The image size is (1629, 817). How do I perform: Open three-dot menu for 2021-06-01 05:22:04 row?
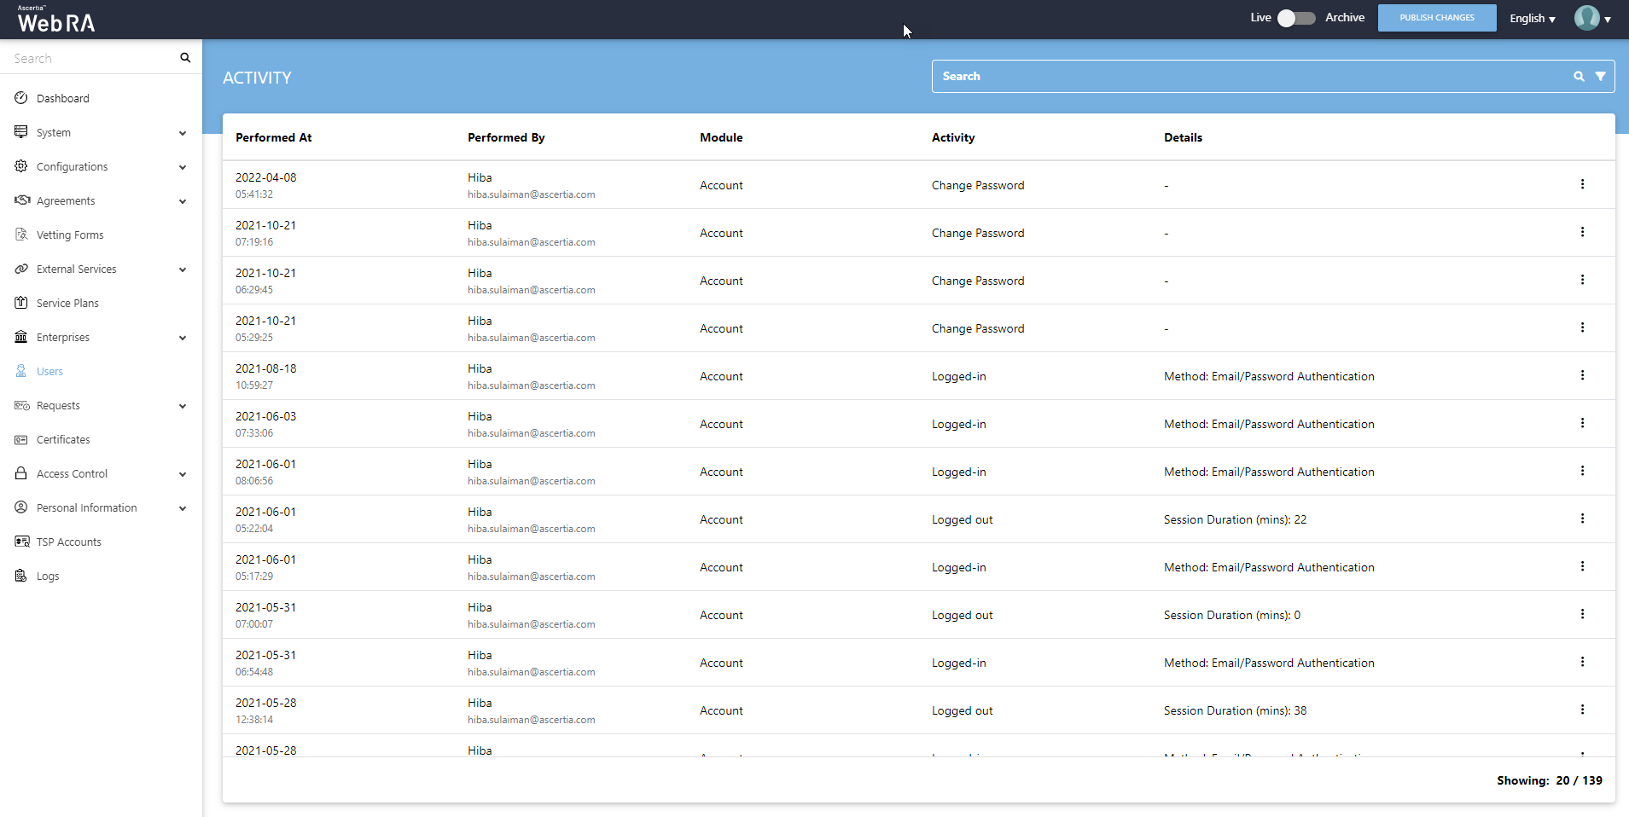click(x=1582, y=519)
